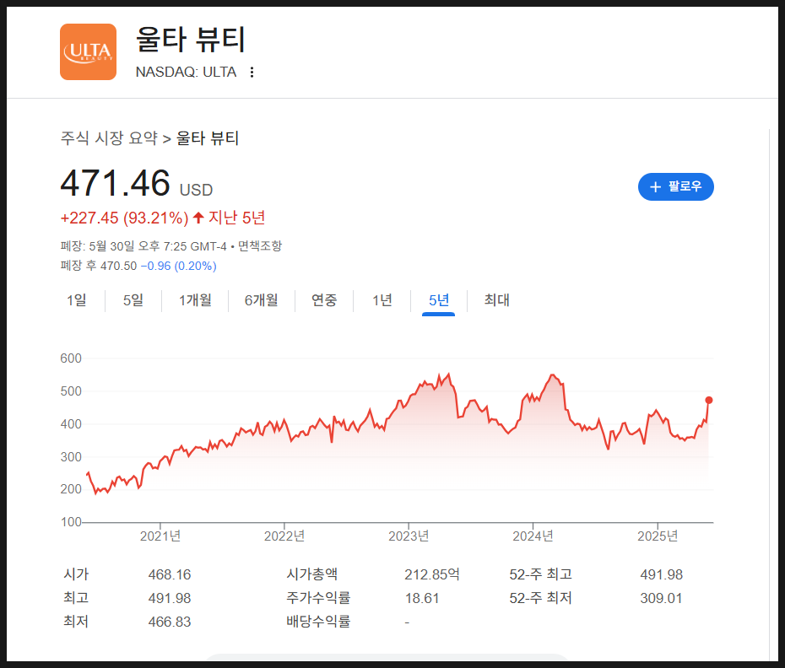Select the 1일 time range tab
785x668 pixels.
77,300
